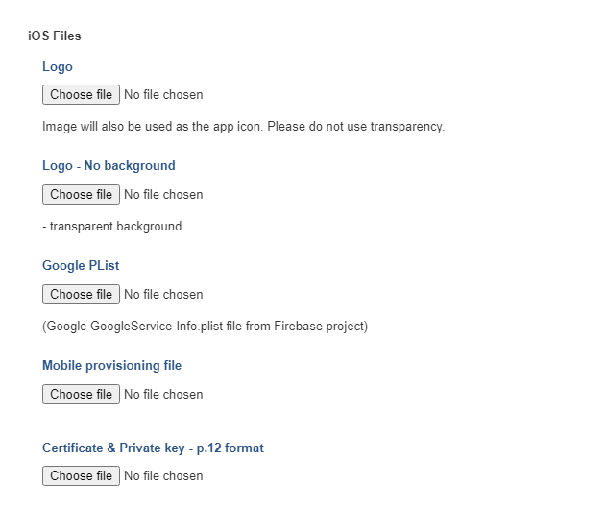Click 'No file chosen' next to Google PList

(x=163, y=294)
